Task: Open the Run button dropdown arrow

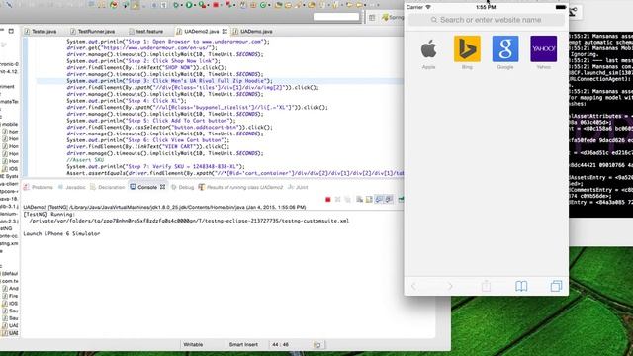Action: pos(194,5)
